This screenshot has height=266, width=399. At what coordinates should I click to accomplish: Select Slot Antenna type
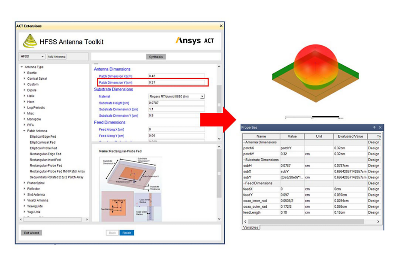[x=36, y=195]
